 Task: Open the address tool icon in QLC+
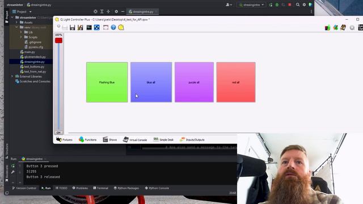(x=97, y=28)
